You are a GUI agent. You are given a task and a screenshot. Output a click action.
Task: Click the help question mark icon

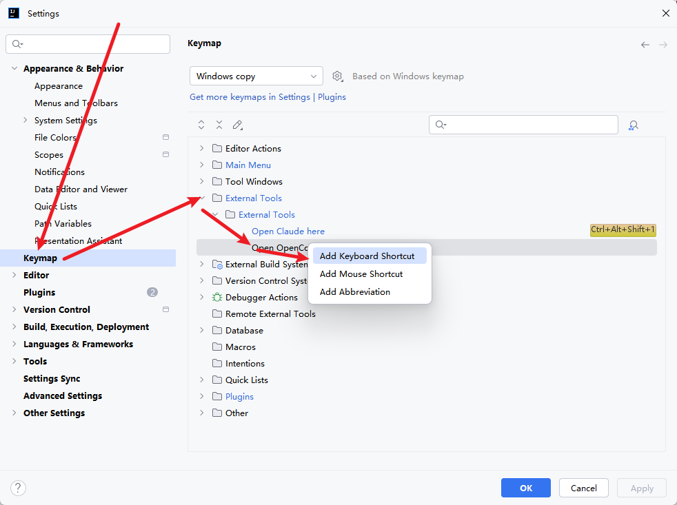coord(18,488)
